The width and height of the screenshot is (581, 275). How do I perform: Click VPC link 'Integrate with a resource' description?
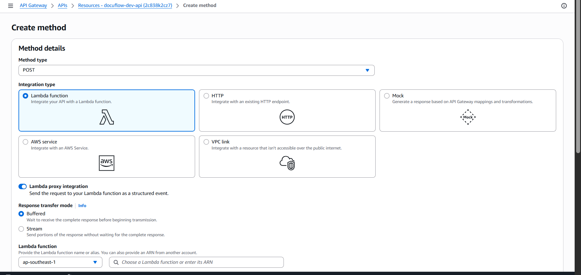pos(277,148)
